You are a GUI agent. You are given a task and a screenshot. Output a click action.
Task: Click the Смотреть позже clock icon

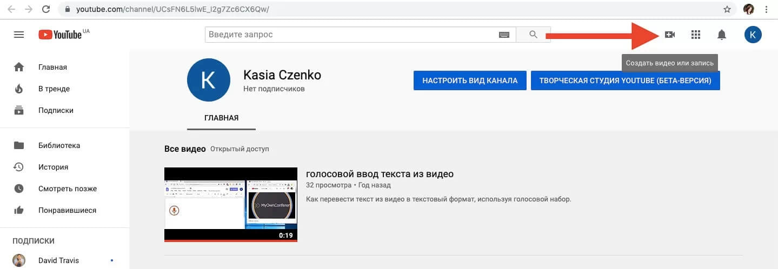19,189
